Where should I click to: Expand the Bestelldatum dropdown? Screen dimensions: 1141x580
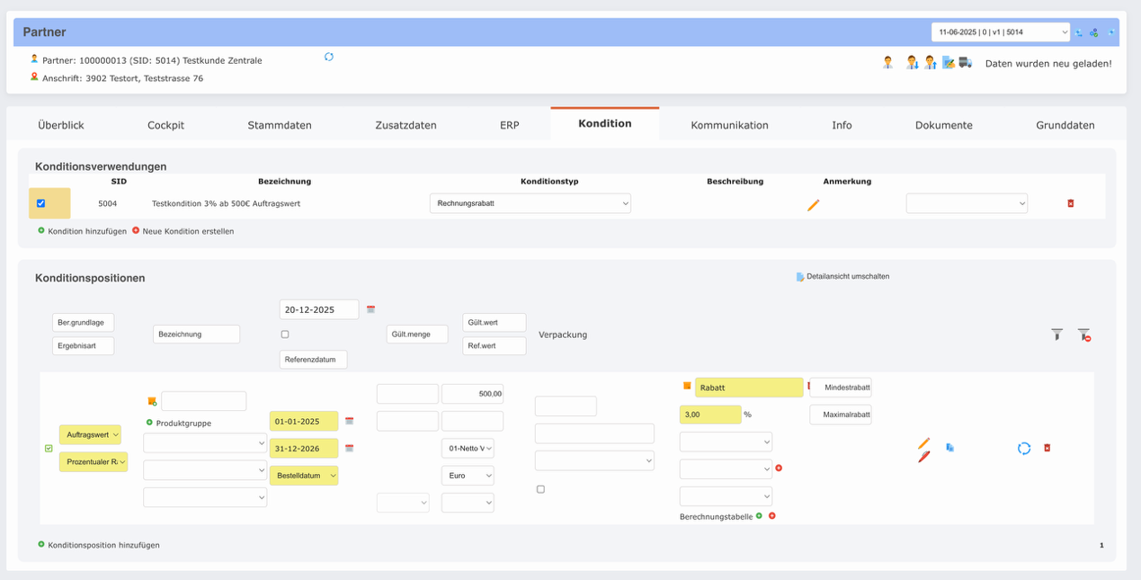point(304,475)
